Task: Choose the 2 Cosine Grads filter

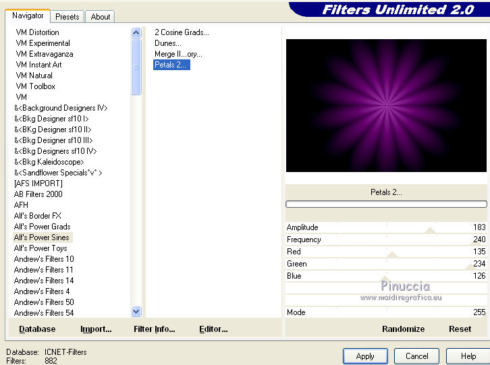Action: (x=182, y=32)
